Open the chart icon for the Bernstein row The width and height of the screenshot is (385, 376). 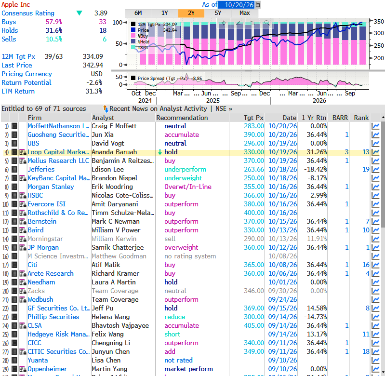pos(375,222)
